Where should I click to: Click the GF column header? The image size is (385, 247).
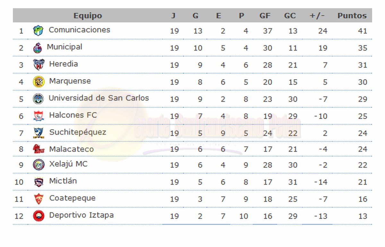[265, 15]
